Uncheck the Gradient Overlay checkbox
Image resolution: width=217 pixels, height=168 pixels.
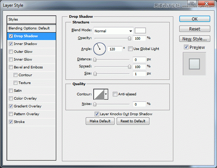(x=11, y=106)
